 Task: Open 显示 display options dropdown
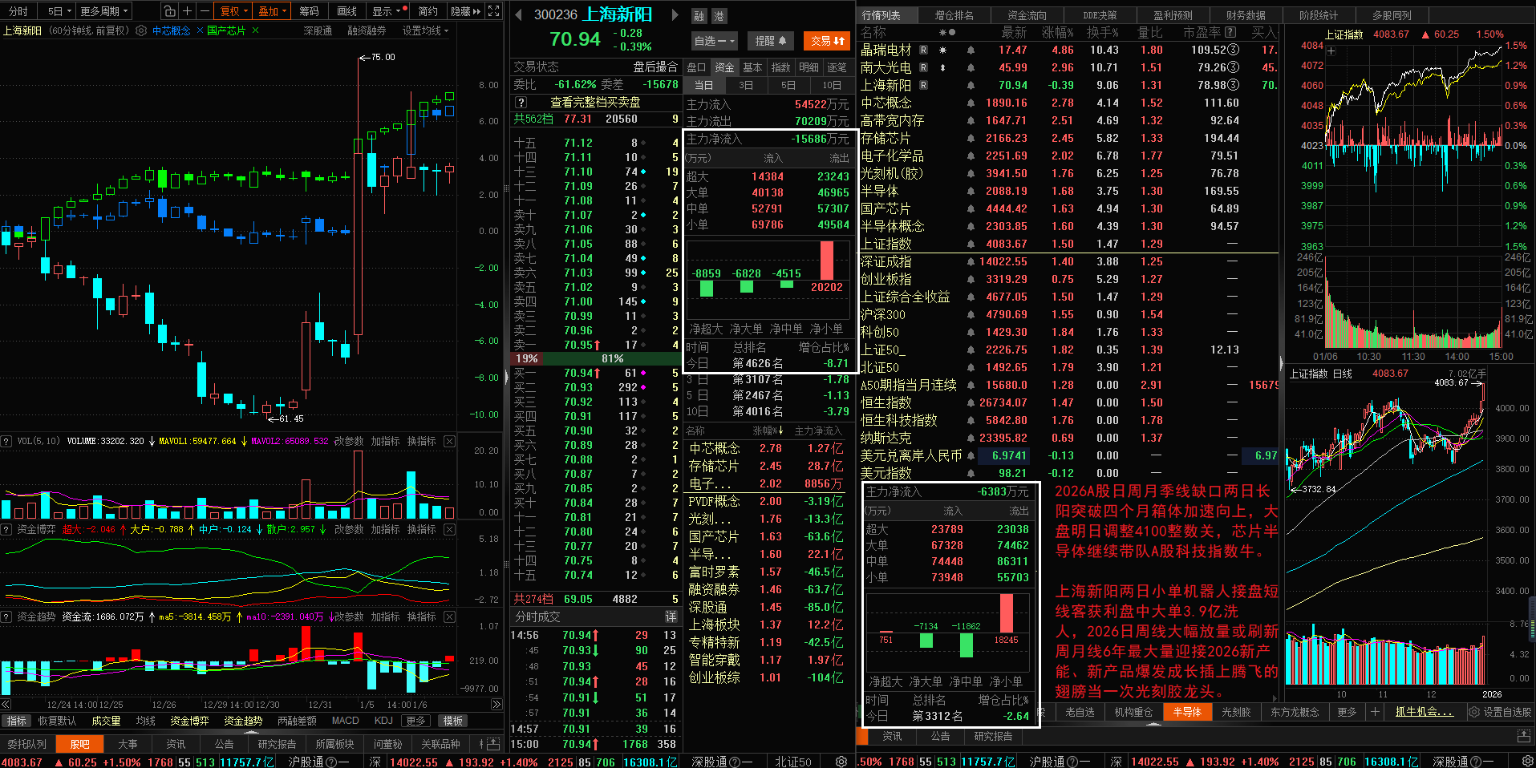(387, 11)
